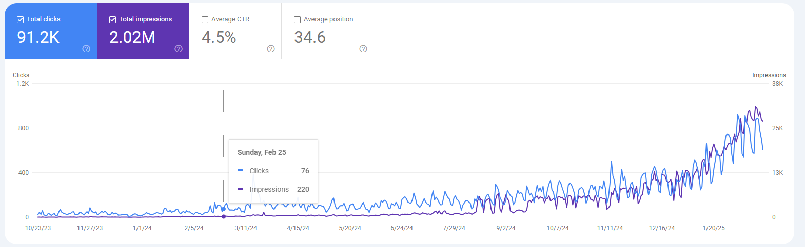
Task: Select the 2.02M total impressions value
Action: (x=132, y=37)
